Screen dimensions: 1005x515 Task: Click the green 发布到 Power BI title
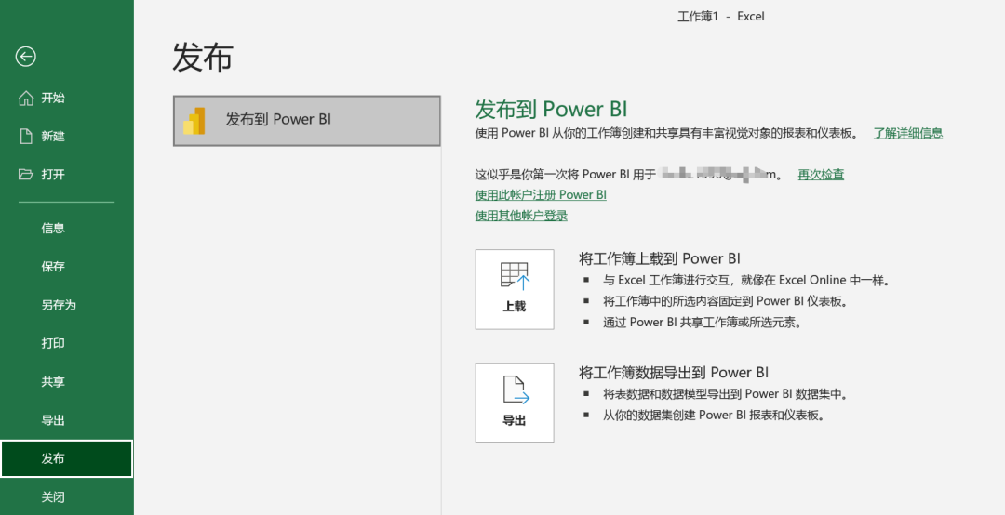tap(551, 109)
